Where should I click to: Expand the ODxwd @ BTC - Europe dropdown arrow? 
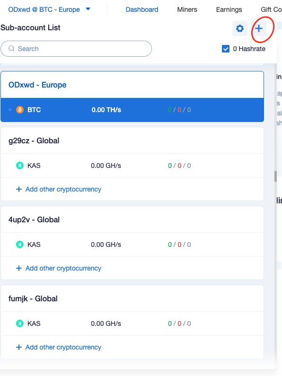(88, 9)
